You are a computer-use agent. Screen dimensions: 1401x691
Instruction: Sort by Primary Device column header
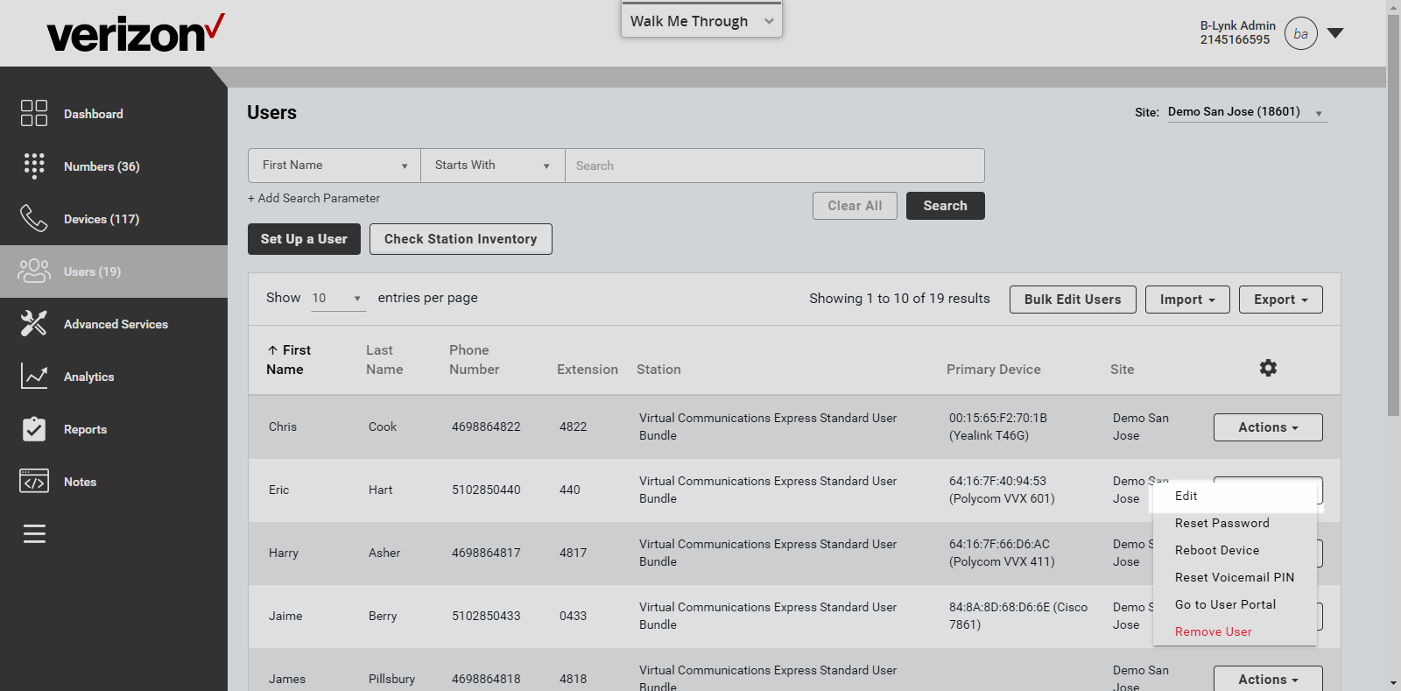(994, 370)
